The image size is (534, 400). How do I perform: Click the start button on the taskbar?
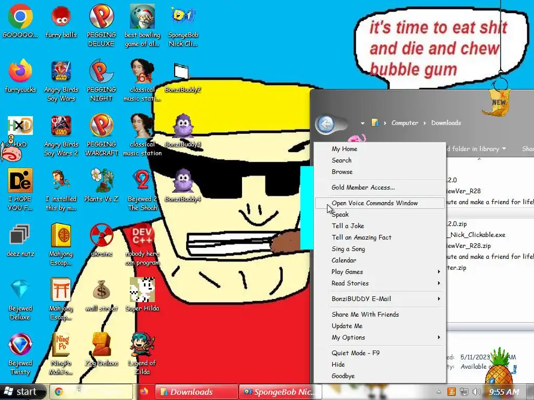click(22, 392)
